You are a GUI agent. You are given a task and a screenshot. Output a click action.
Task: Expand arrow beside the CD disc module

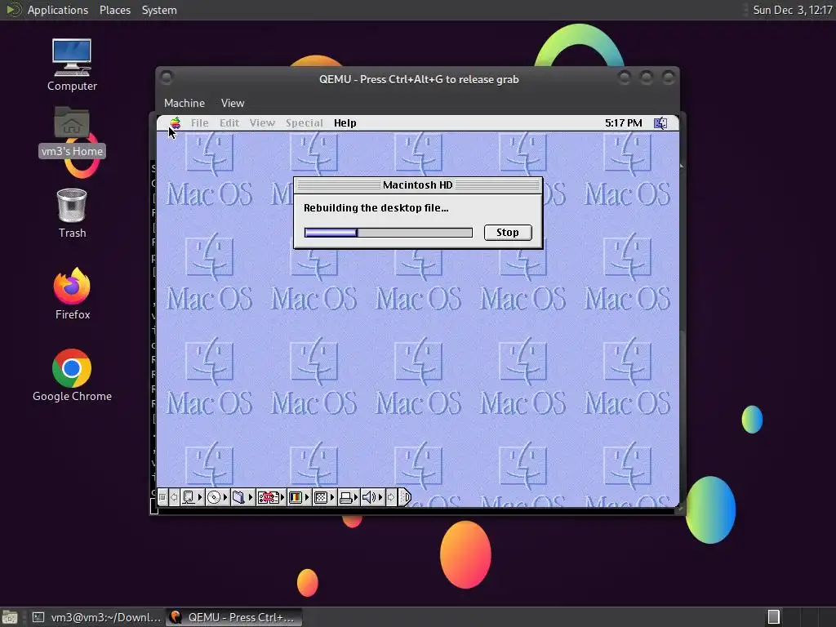point(225,497)
